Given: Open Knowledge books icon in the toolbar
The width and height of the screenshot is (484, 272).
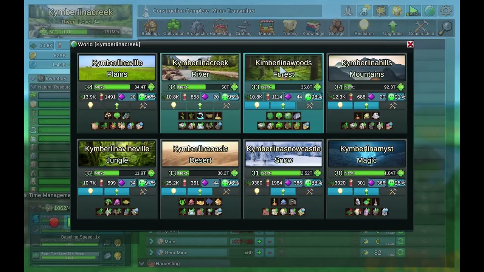Looking at the screenshot, I should pos(313,28).
